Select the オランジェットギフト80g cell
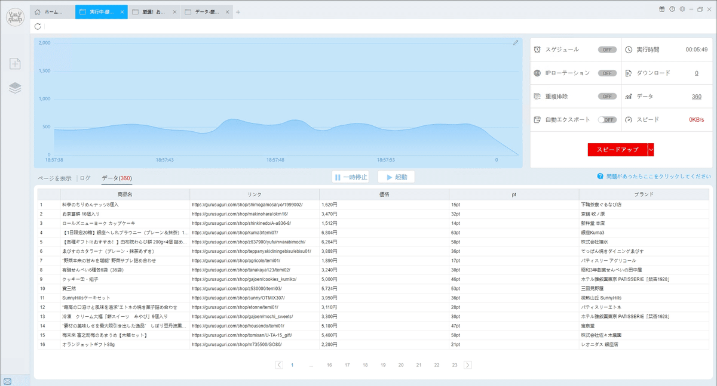 (125, 344)
